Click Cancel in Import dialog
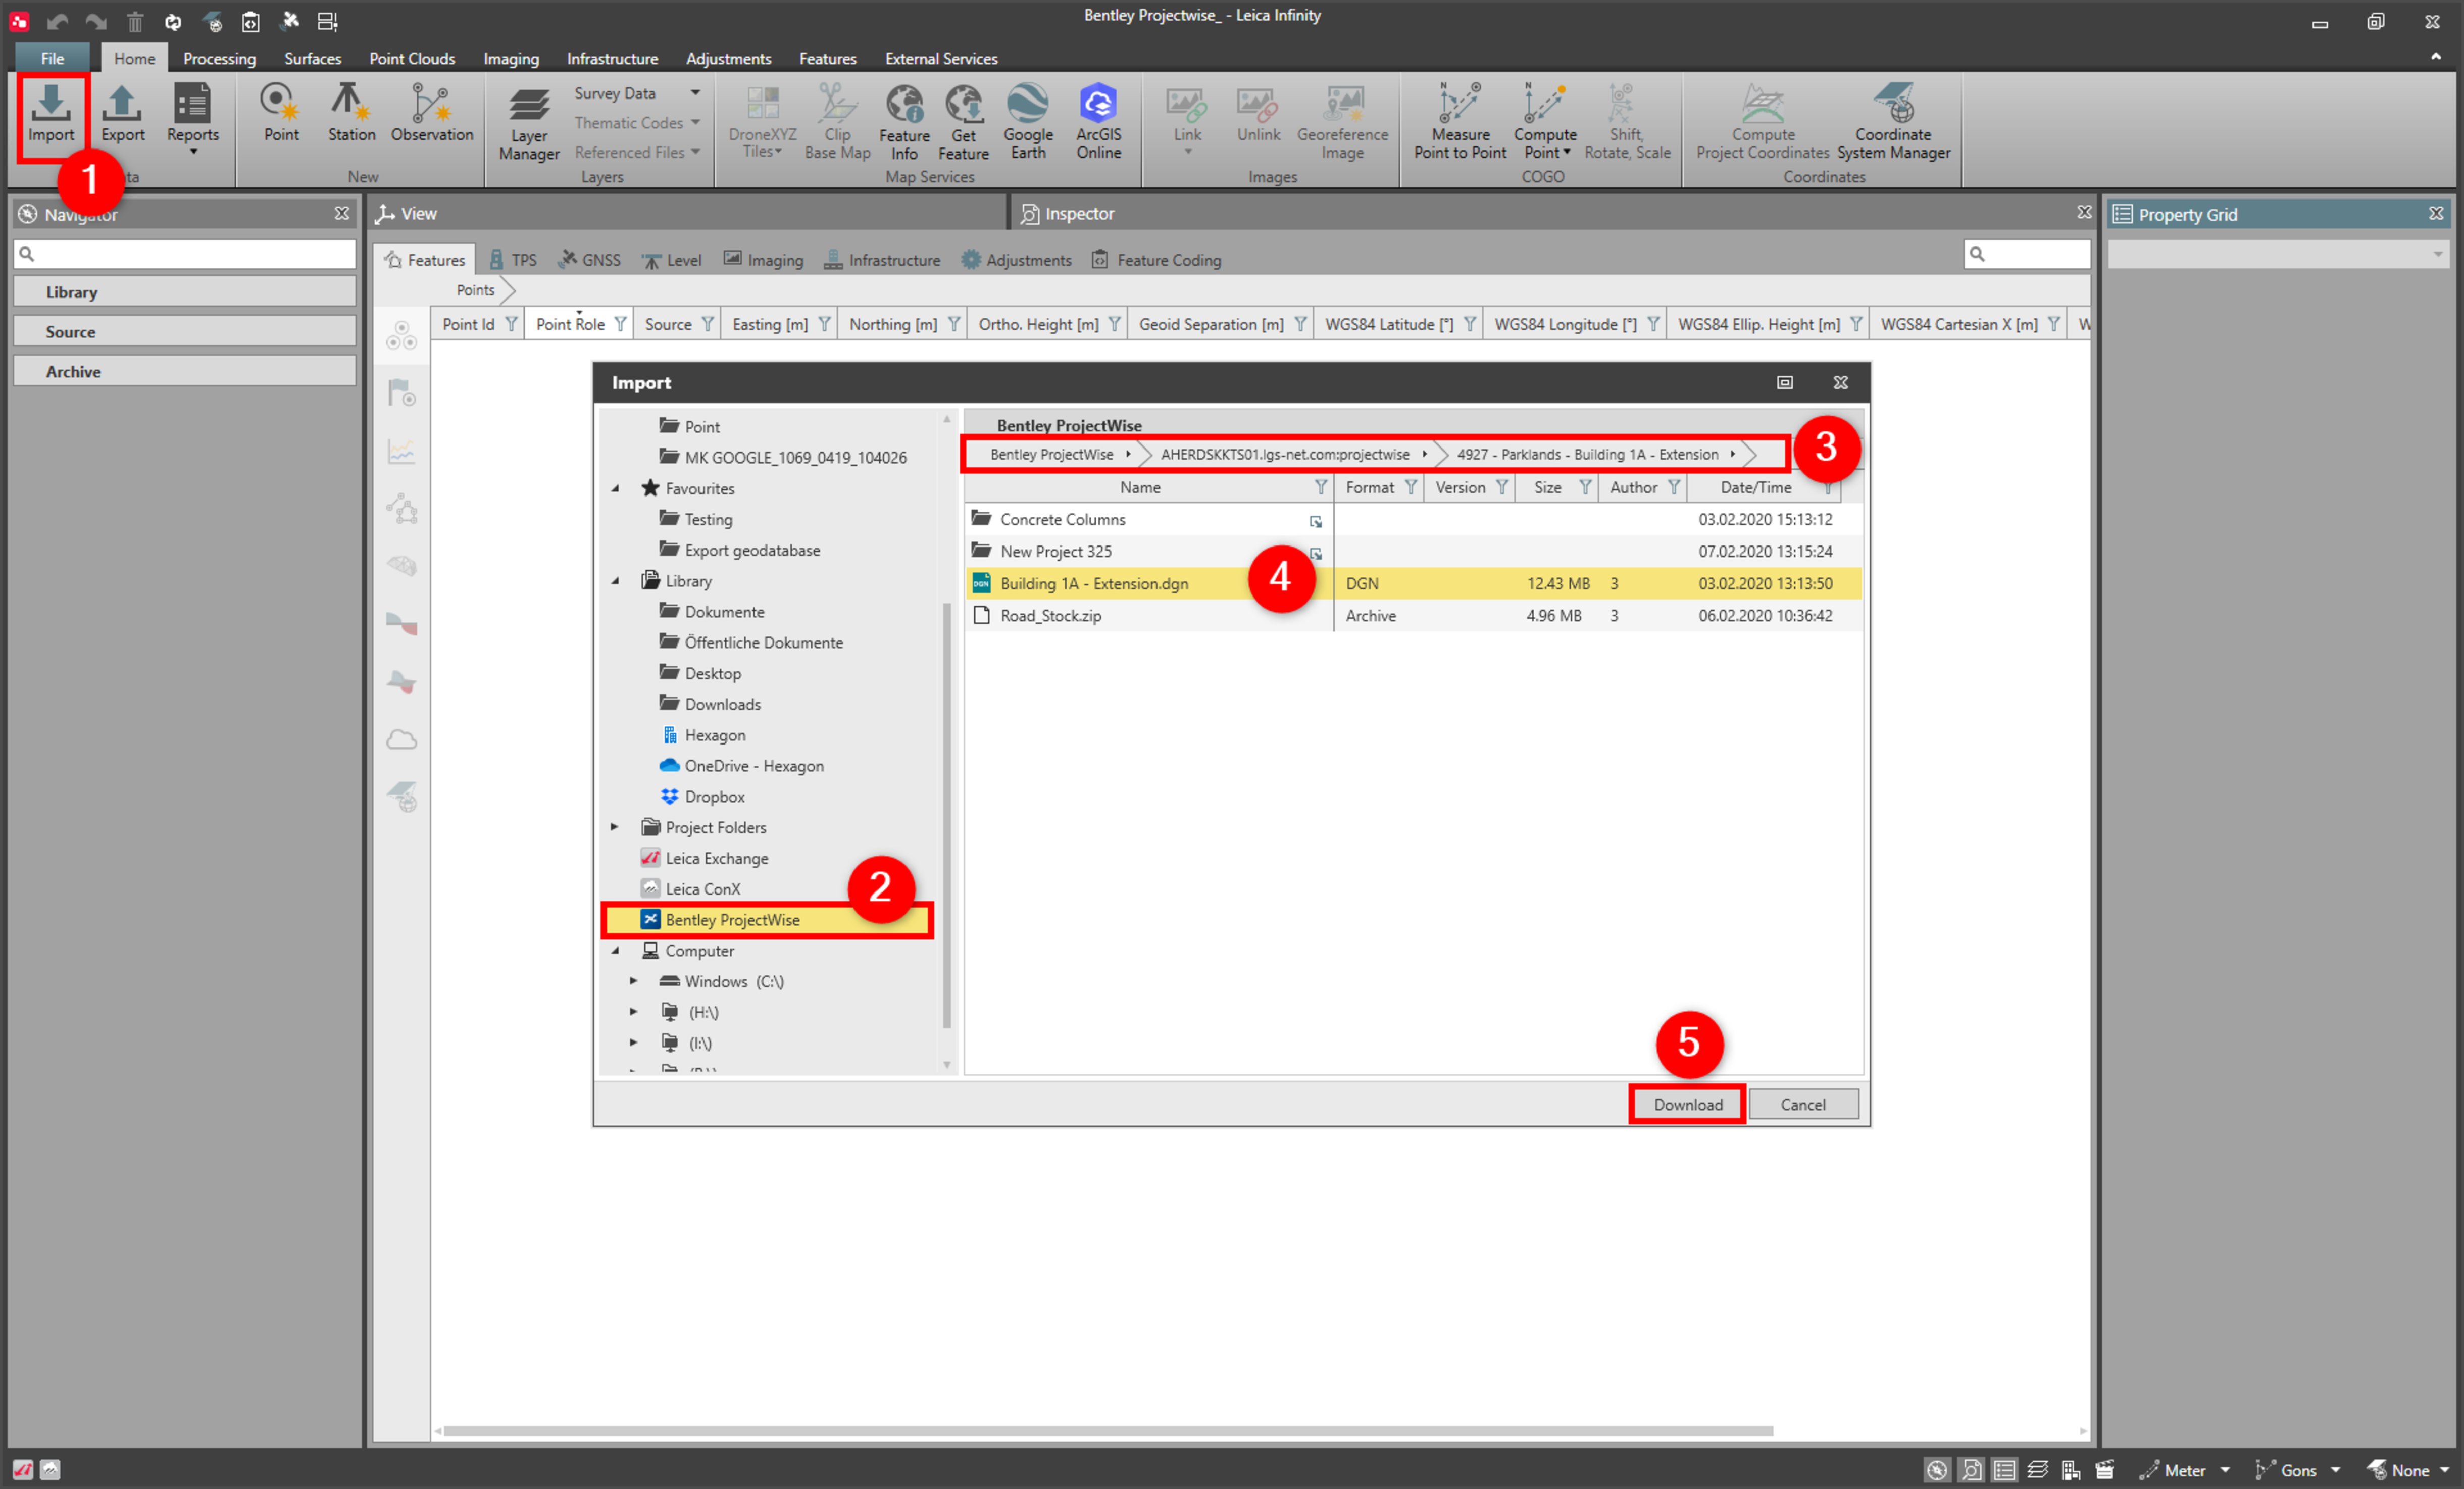Screen dimensions: 2464x1489 click(x=1802, y=1104)
